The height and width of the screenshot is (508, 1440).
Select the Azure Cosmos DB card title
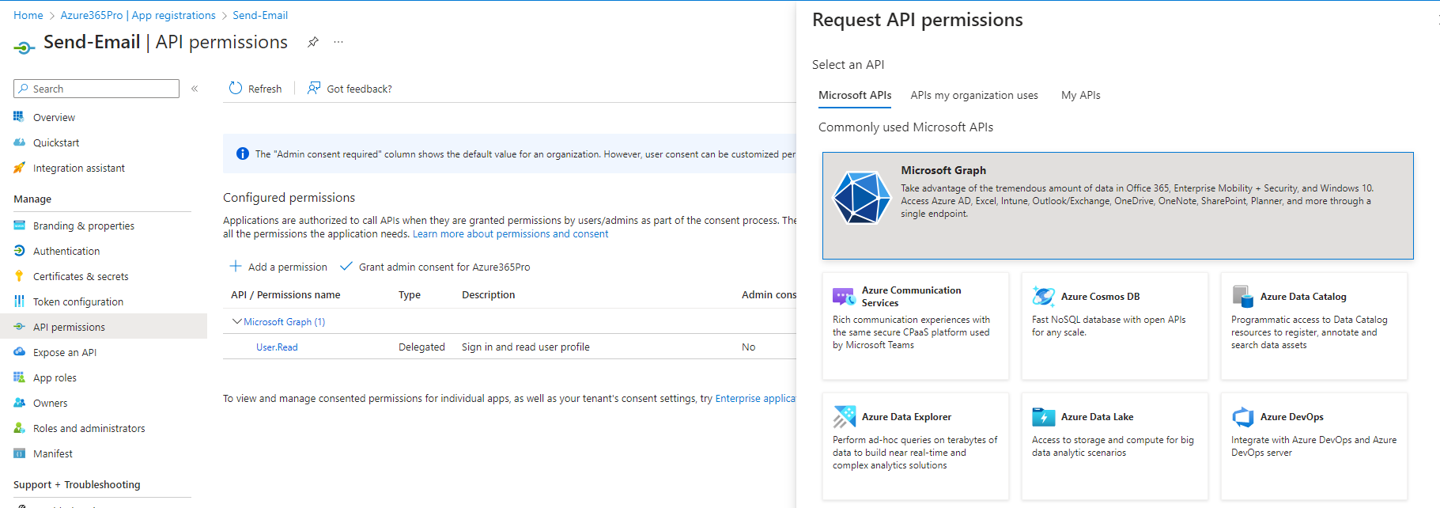[1100, 297]
